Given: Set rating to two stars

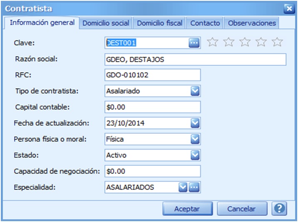Looking at the screenshot, I should point(228,42).
